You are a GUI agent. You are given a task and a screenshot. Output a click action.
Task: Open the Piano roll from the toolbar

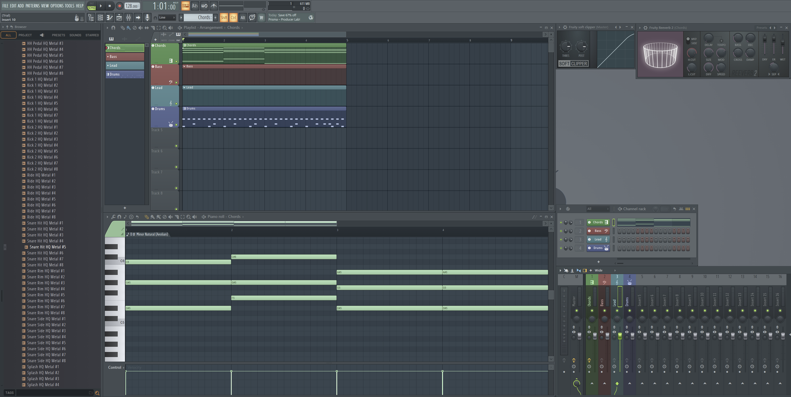click(109, 18)
